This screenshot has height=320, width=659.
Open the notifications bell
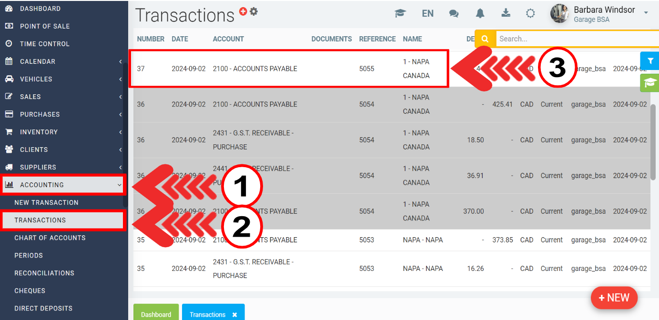tap(480, 14)
